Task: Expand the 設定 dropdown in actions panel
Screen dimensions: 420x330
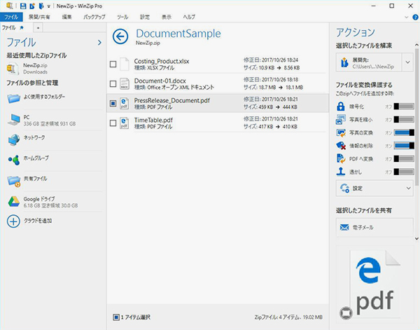Action: [x=374, y=188]
